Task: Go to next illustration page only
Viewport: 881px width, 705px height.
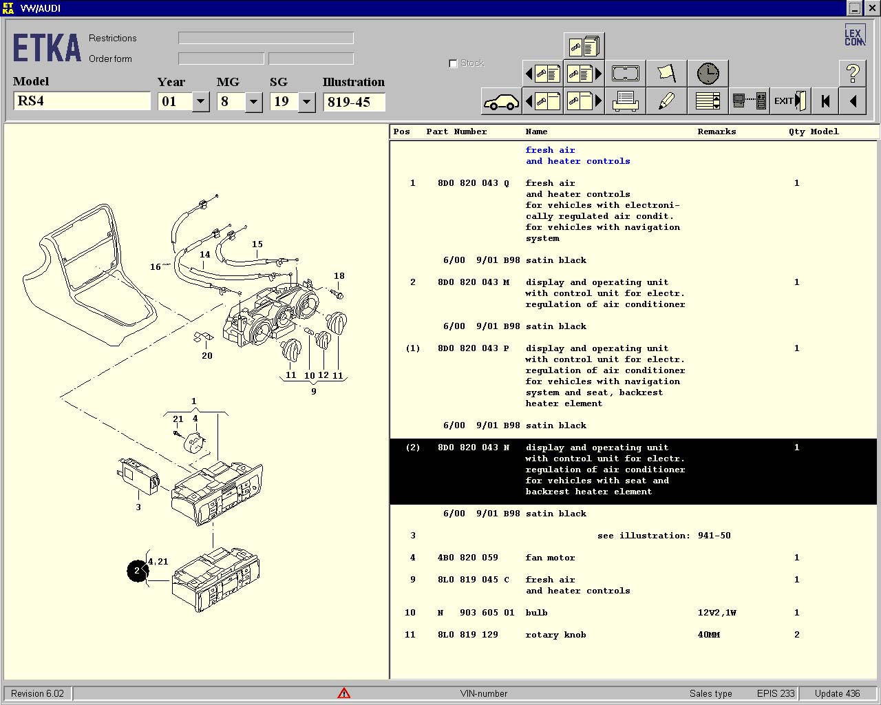Action: click(584, 101)
